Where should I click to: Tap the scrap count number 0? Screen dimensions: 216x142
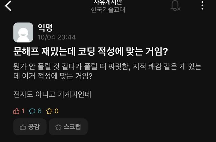pos(56,111)
